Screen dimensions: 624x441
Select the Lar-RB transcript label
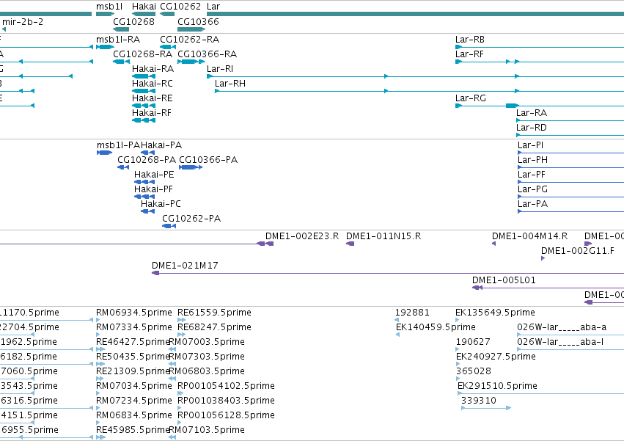coord(469,40)
